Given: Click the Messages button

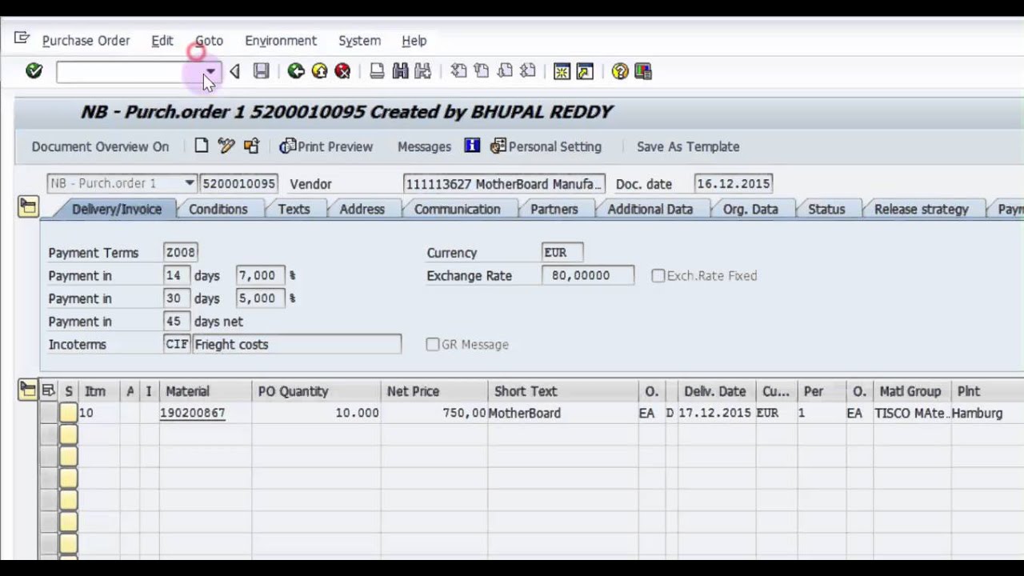Looking at the screenshot, I should point(424,146).
